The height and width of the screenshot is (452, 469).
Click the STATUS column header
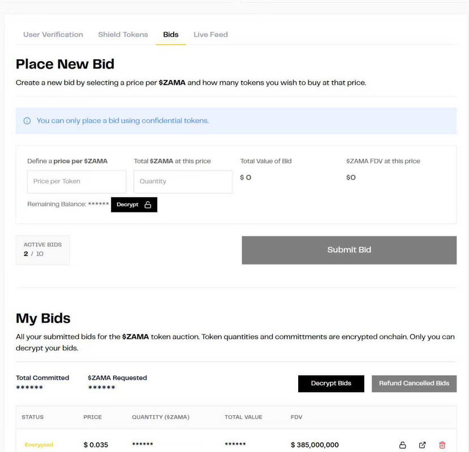point(32,417)
